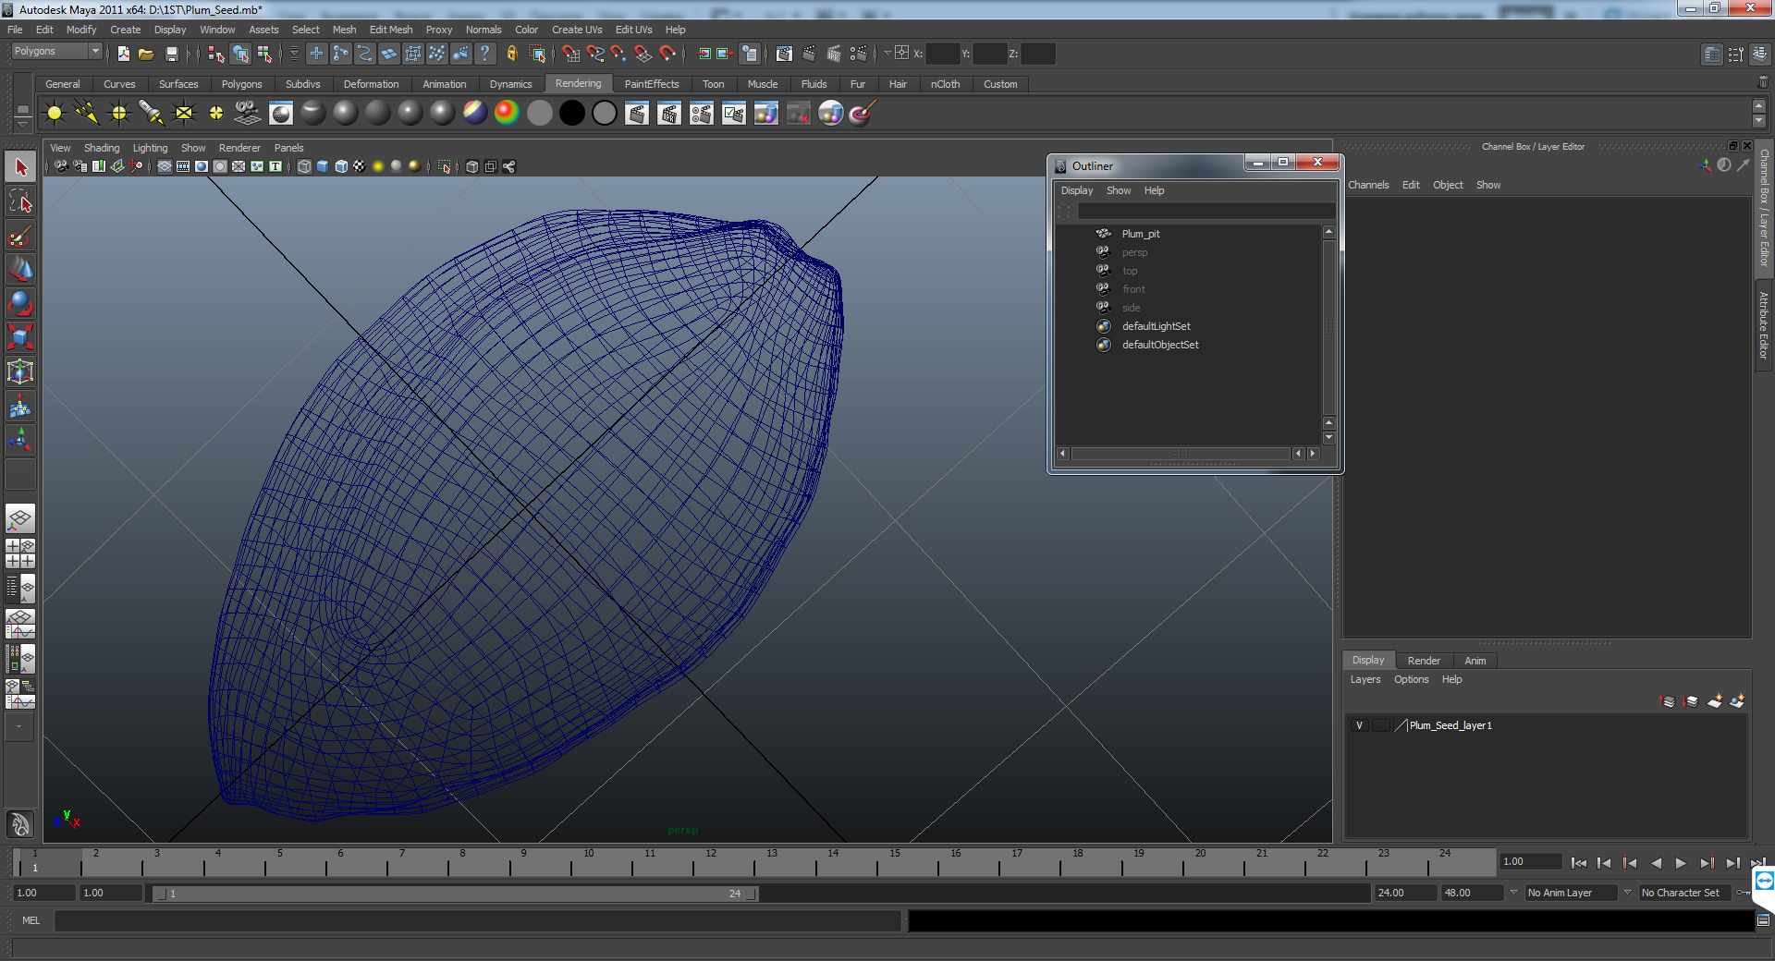Move selected layer down in list
The height and width of the screenshot is (961, 1775).
pos(1691,701)
